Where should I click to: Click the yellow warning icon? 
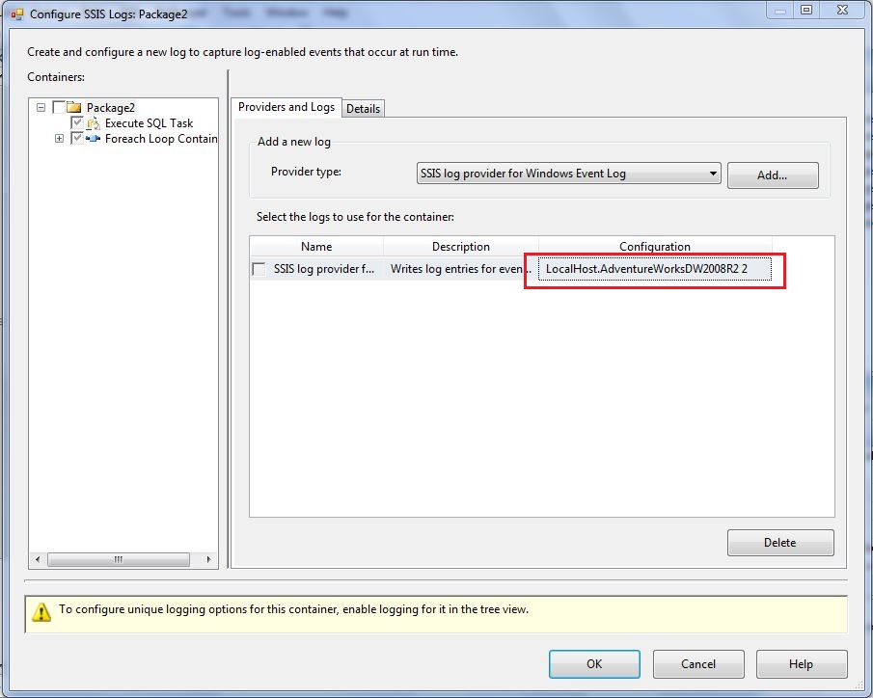tap(41, 611)
